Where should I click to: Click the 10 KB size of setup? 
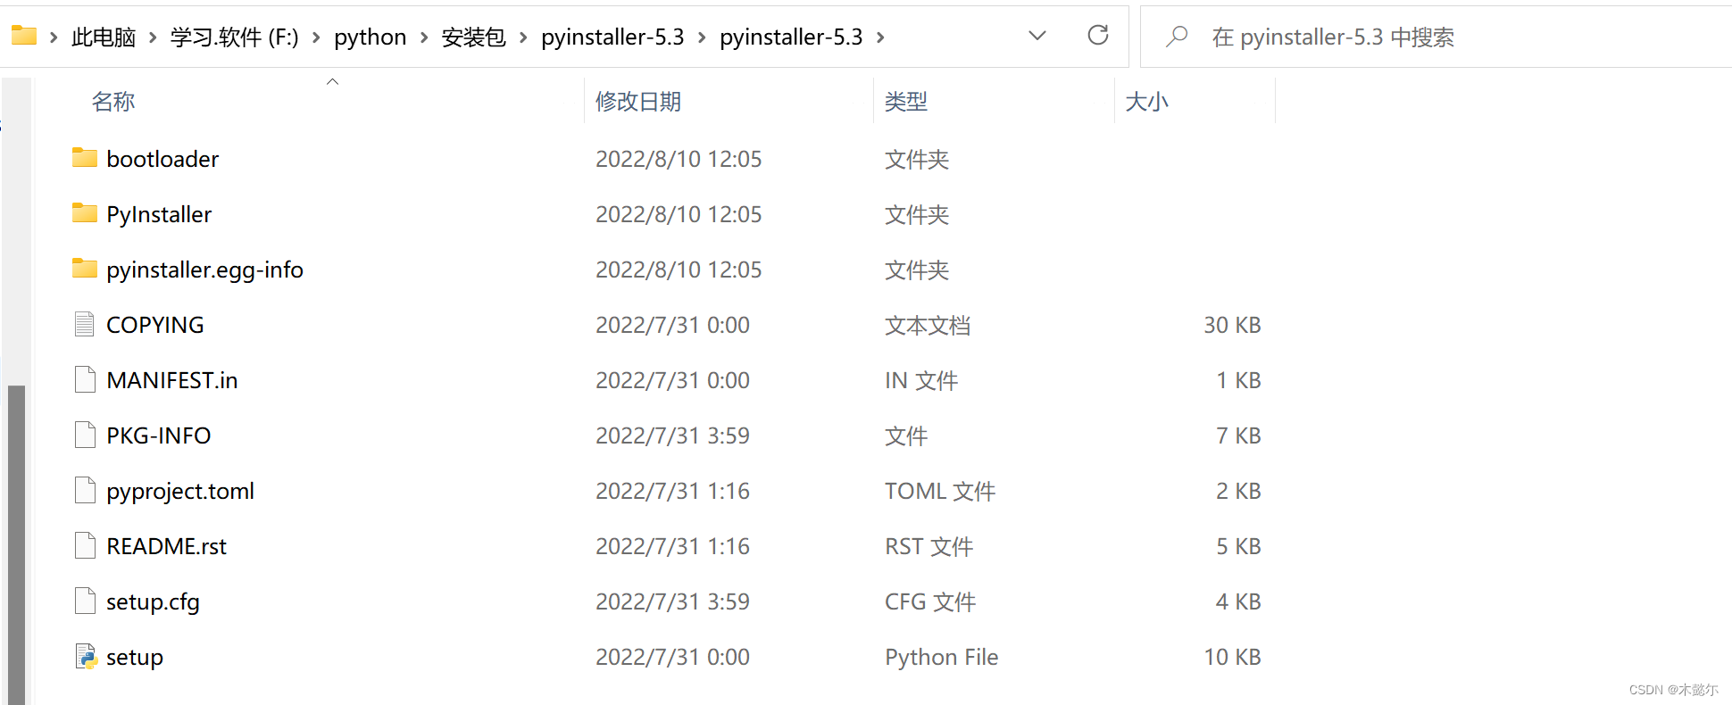point(1232,656)
